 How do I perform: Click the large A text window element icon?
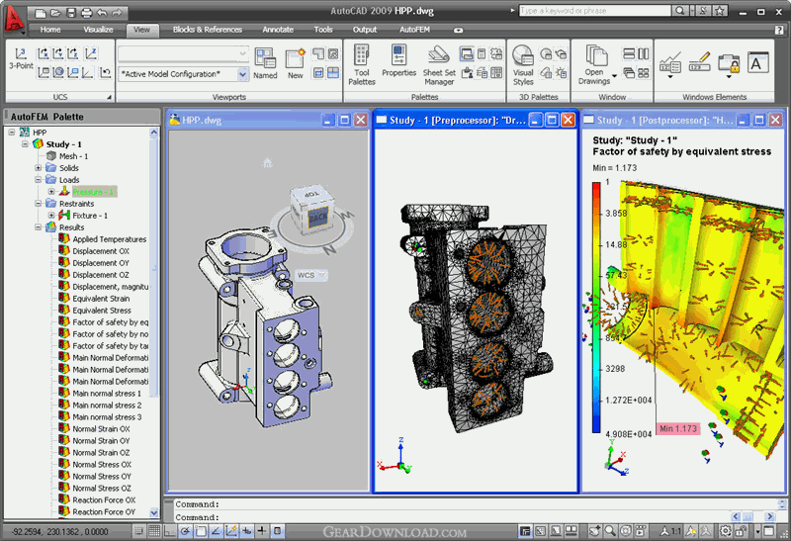pos(757,62)
